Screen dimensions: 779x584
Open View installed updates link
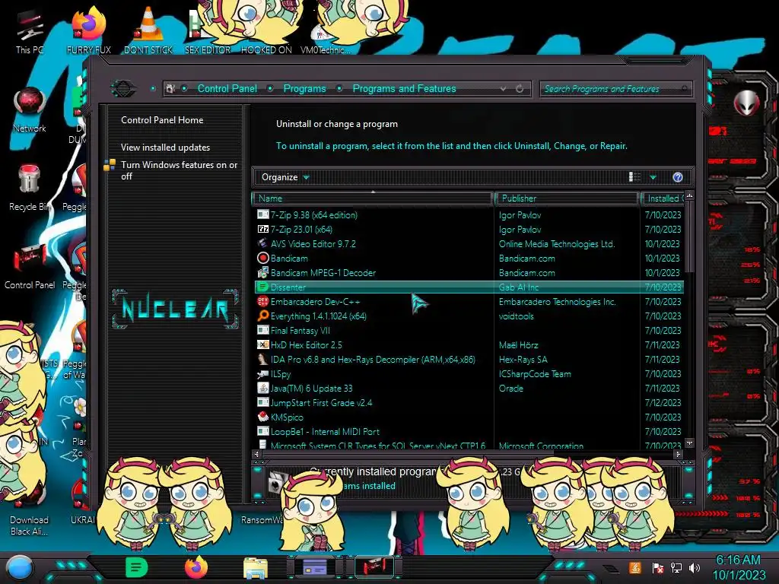(x=165, y=148)
